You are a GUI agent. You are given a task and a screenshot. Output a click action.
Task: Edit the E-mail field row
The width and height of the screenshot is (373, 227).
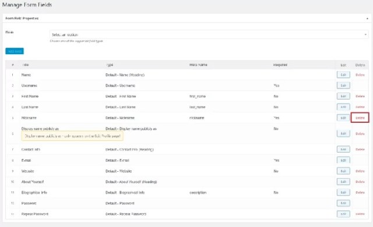click(343, 160)
